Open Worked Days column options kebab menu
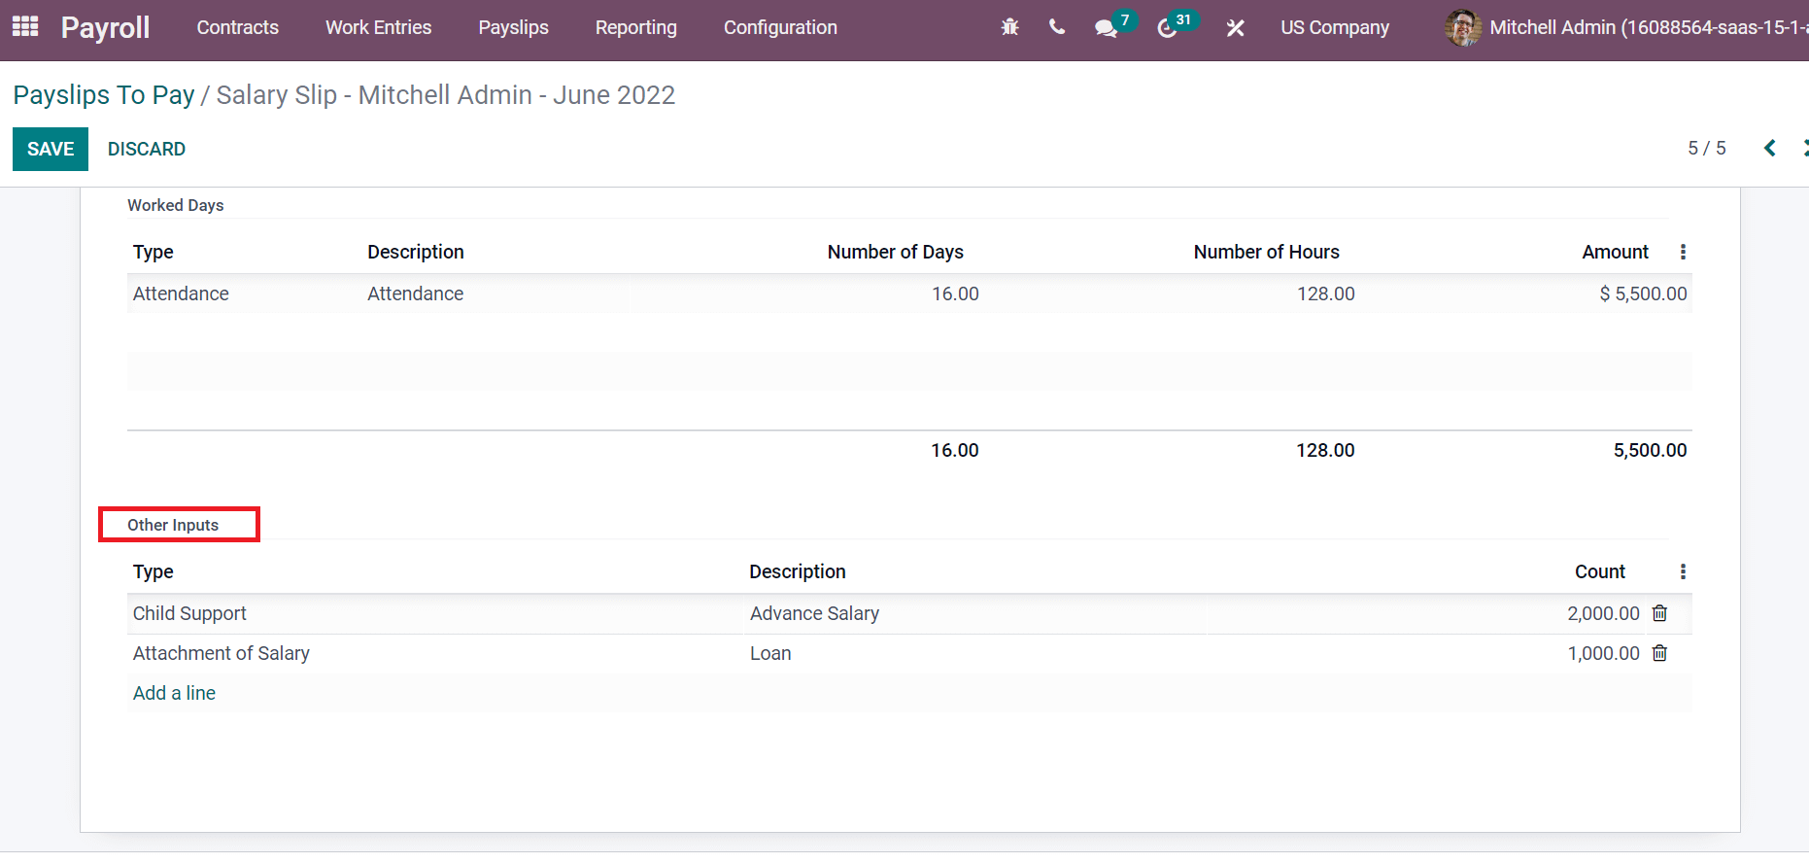Image resolution: width=1809 pixels, height=863 pixels. tap(1683, 252)
